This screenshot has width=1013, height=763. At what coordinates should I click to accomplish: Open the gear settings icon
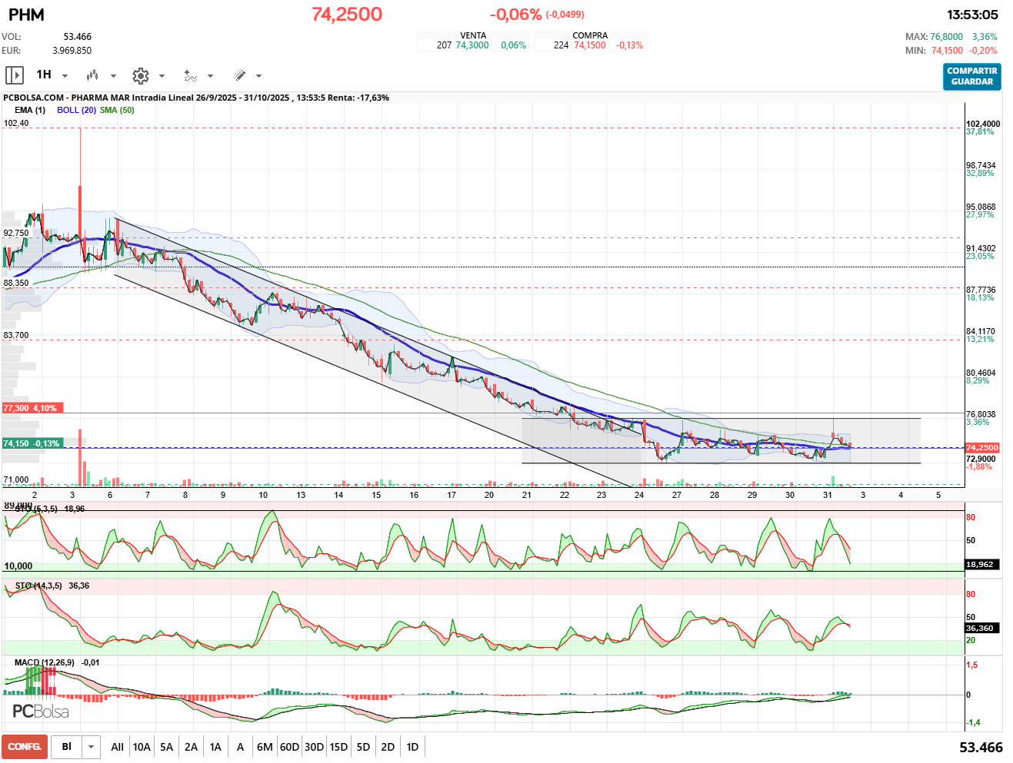coord(140,75)
